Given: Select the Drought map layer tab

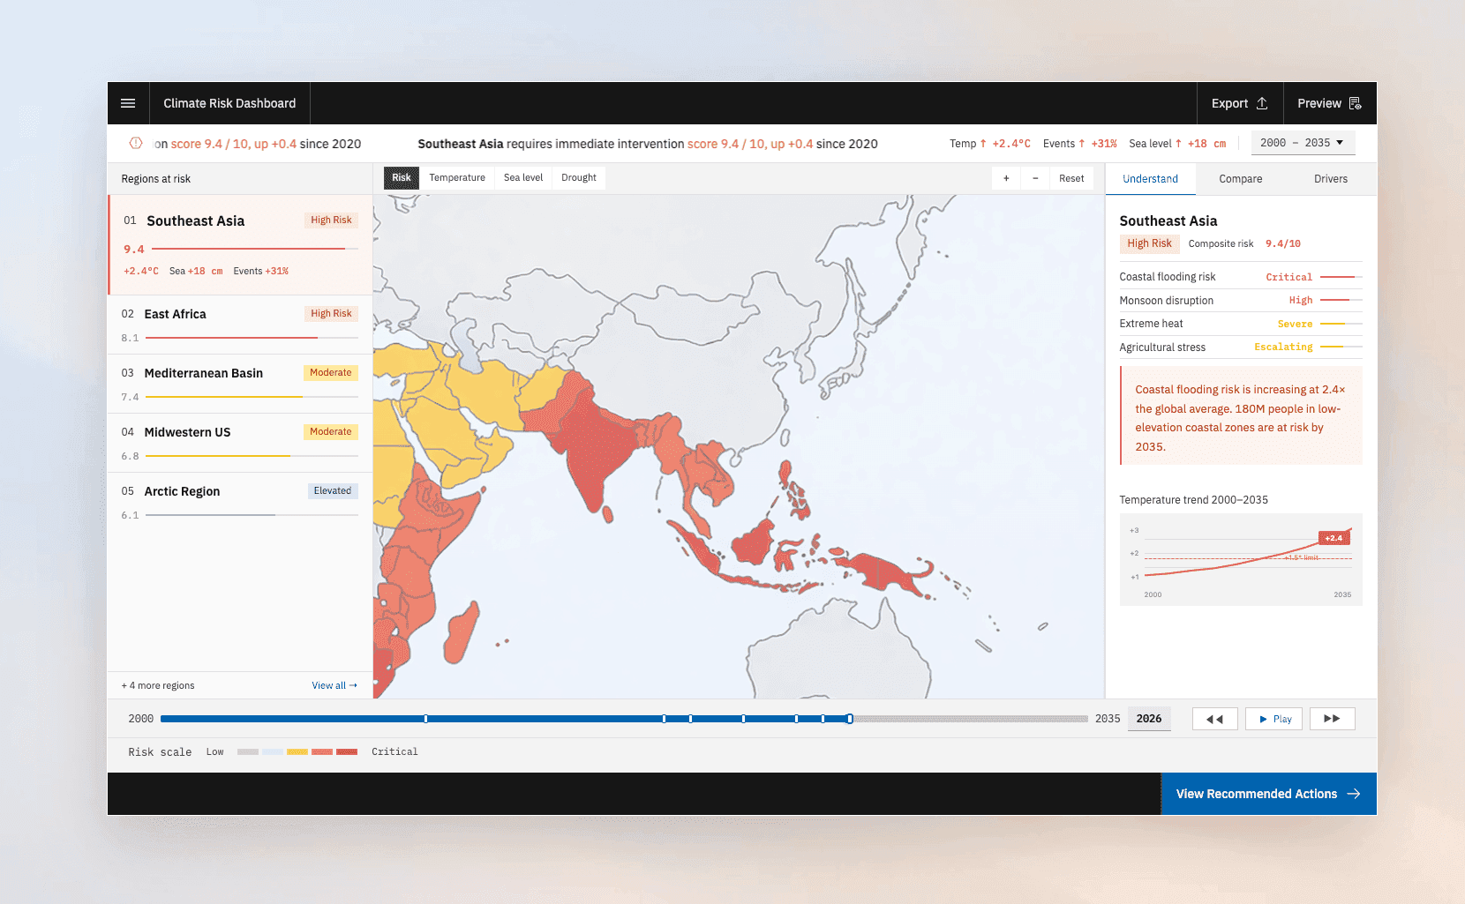Looking at the screenshot, I should click(579, 177).
